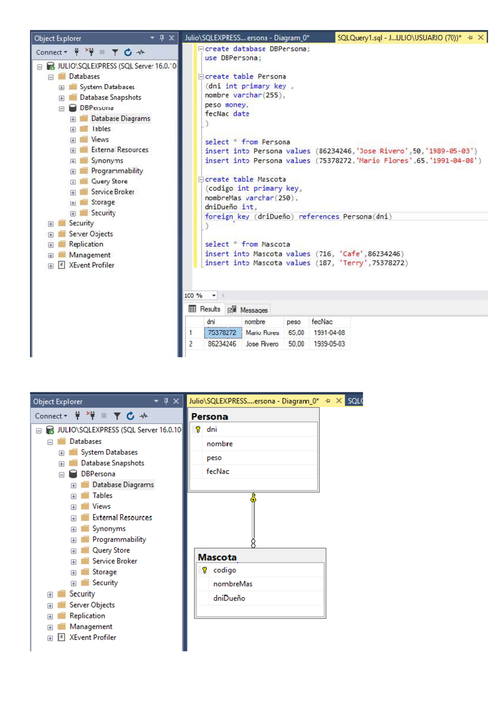Click Results grid icon in results pane

pos(192,309)
